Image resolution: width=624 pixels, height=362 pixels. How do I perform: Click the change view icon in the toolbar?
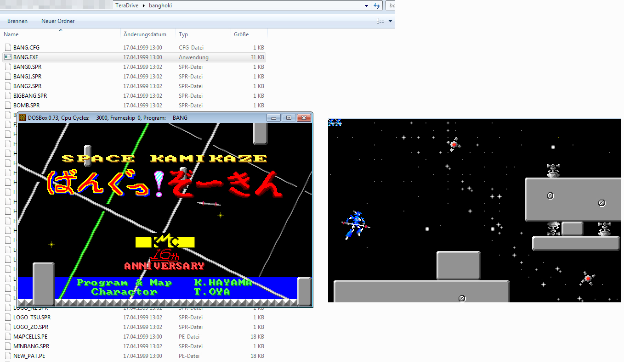pyautogui.click(x=380, y=21)
